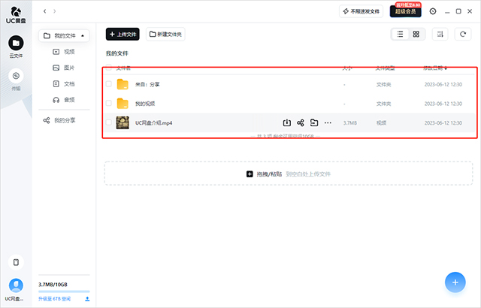This screenshot has width=481, height=308.
Task: Switch to grid view layout
Action: pyautogui.click(x=416, y=34)
